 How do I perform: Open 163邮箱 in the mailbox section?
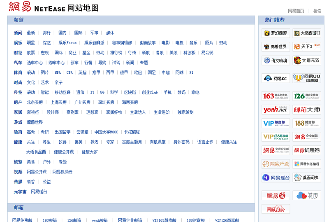[x=50, y=220]
